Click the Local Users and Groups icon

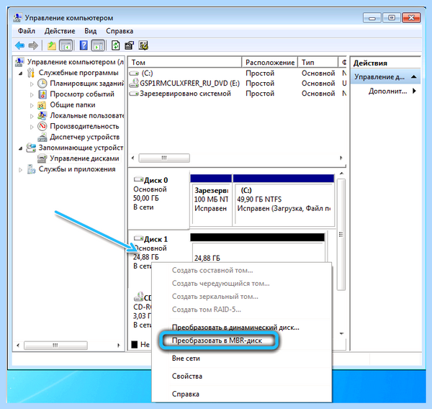[x=42, y=115]
